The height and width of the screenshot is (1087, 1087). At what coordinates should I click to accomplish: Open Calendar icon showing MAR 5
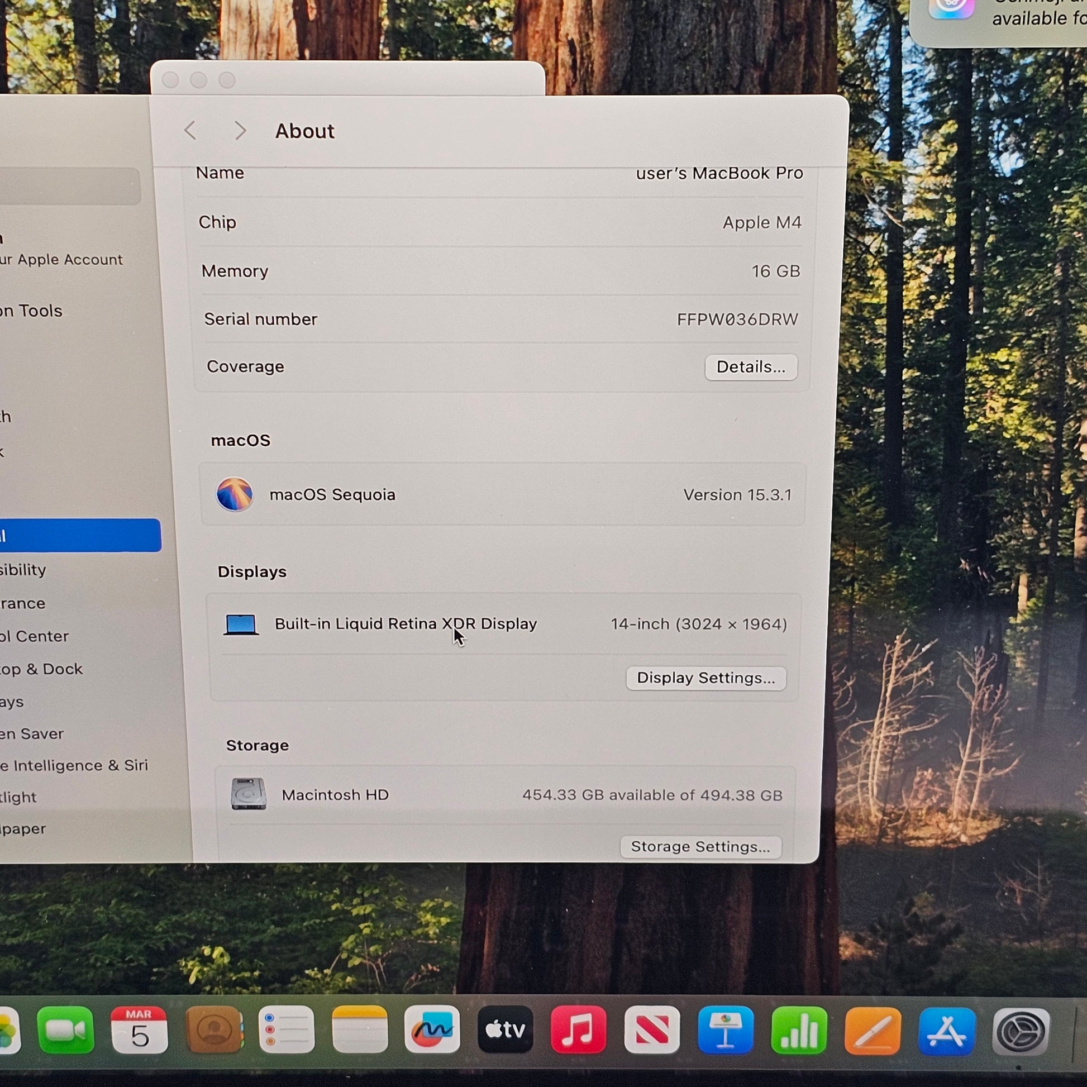pos(140,1030)
